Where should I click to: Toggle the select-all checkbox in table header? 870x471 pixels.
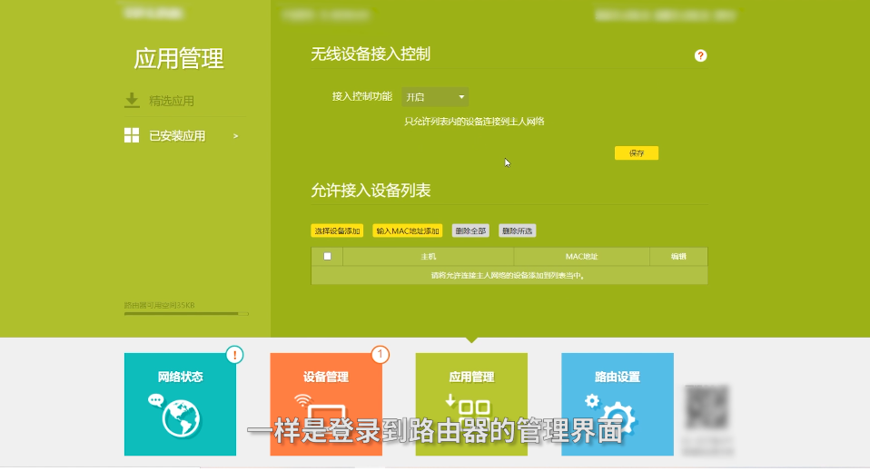[x=327, y=256]
